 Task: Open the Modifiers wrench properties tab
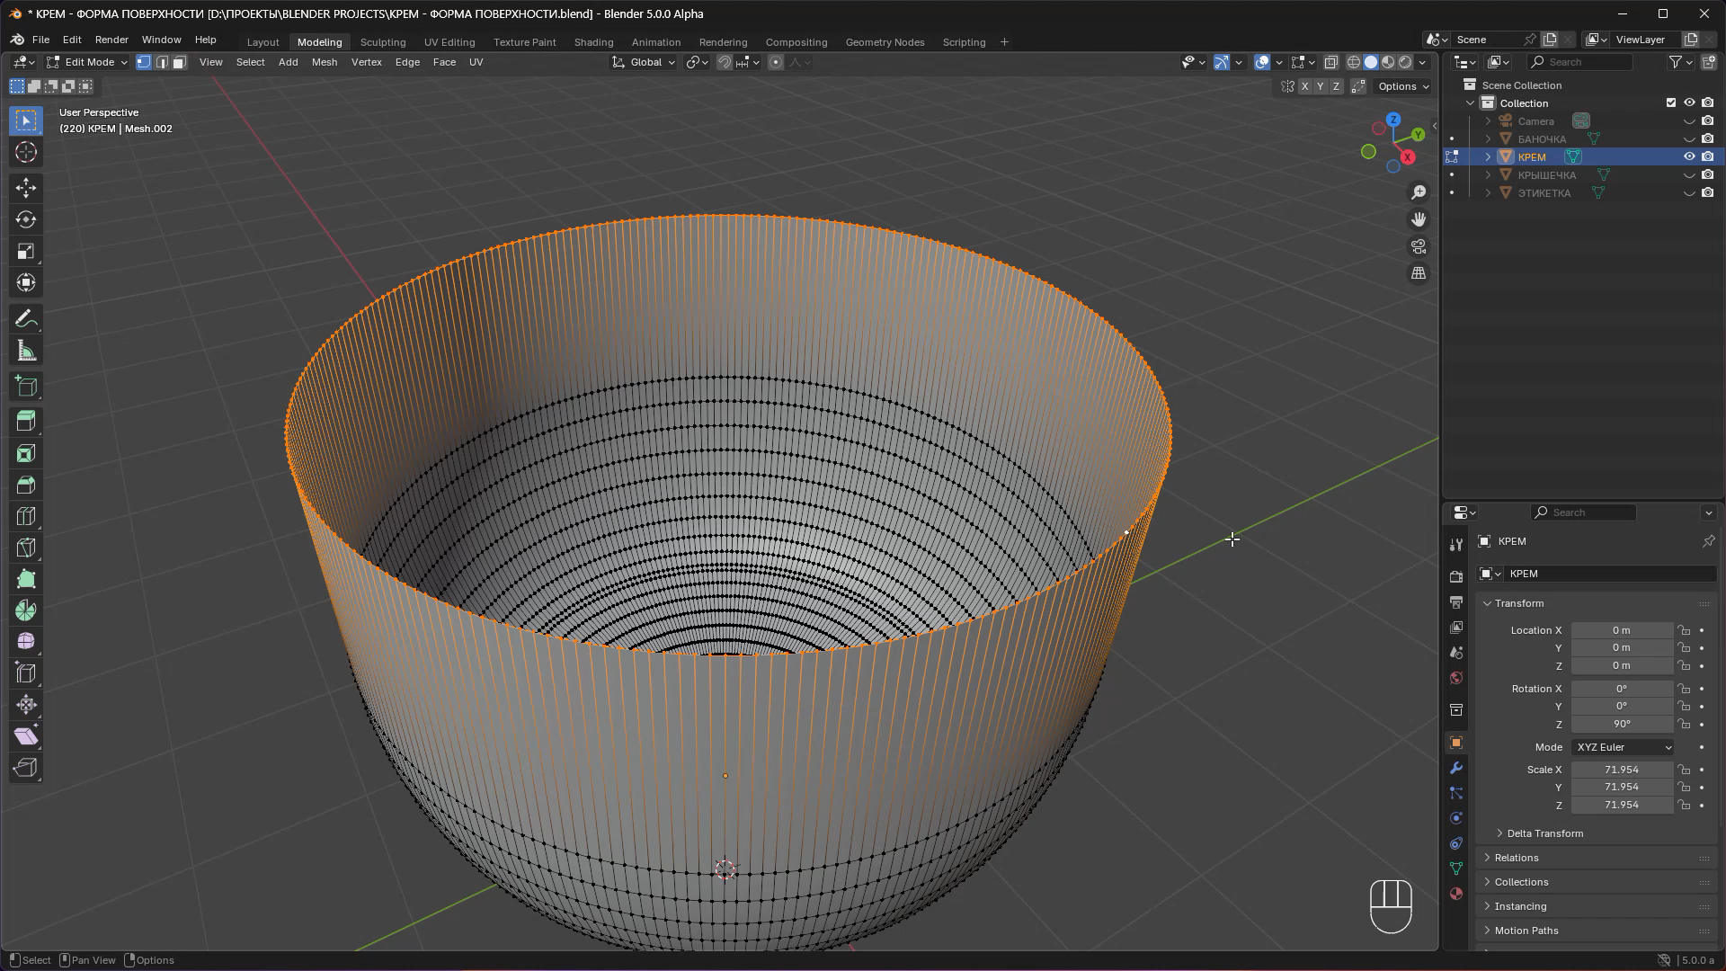tap(1456, 768)
